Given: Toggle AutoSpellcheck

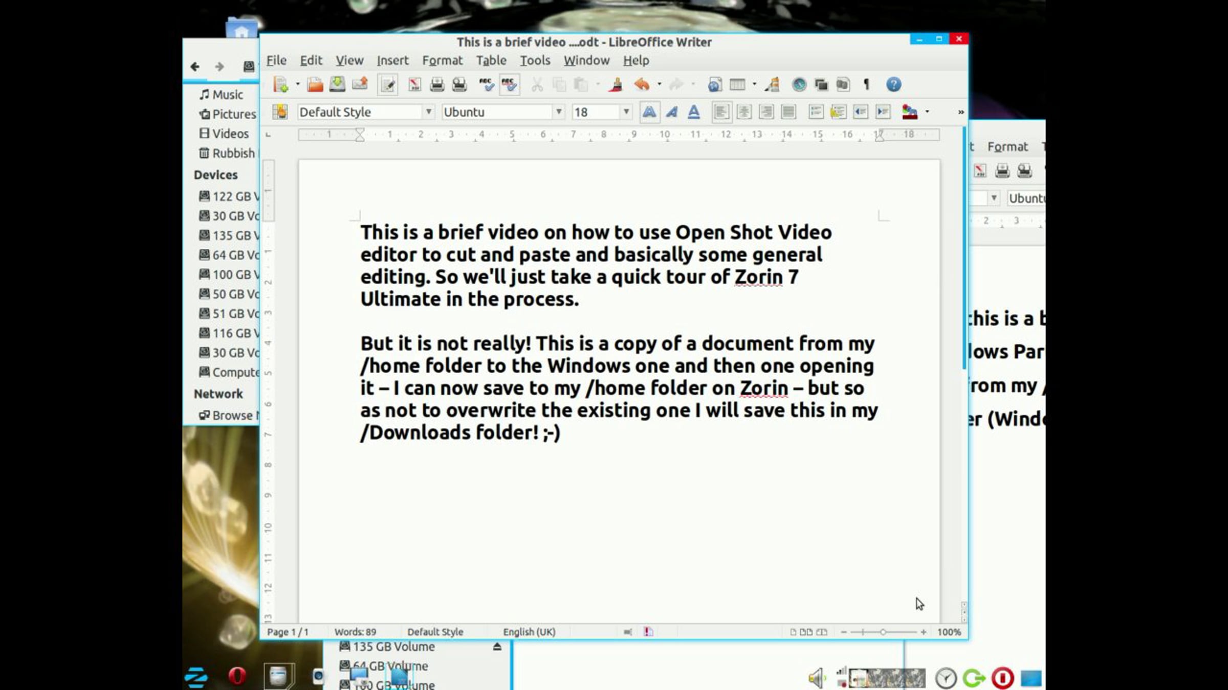Looking at the screenshot, I should pos(509,85).
